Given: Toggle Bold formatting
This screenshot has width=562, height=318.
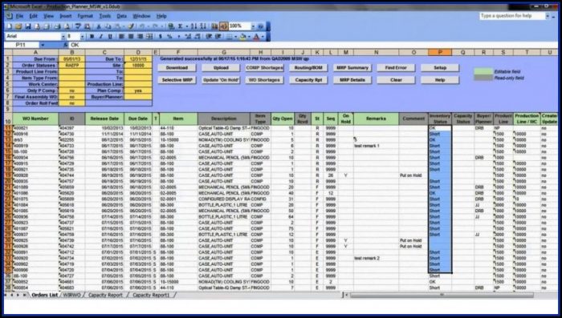Looking at the screenshot, I should [x=92, y=36].
